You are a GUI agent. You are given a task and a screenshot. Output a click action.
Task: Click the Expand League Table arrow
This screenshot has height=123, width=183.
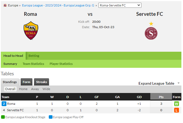click(178, 83)
